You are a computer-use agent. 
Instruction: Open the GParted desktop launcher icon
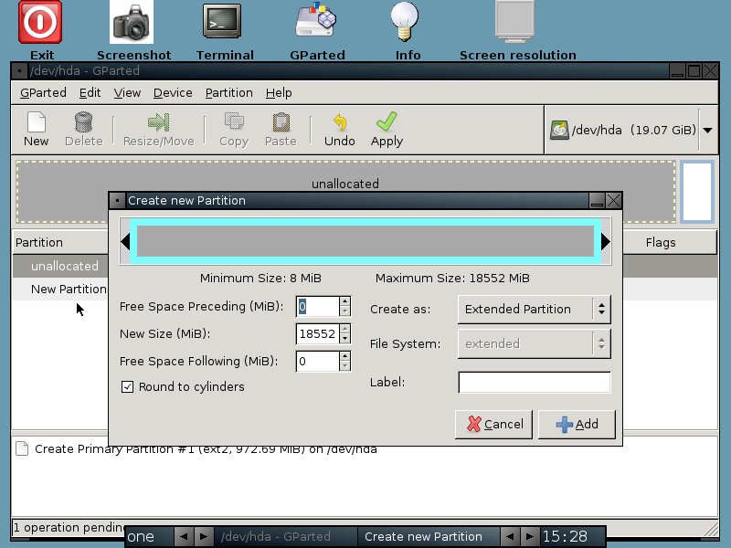[x=316, y=20]
